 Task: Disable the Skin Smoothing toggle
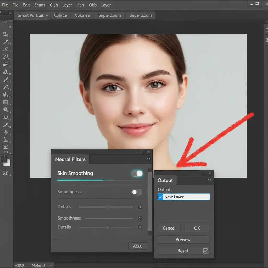(x=137, y=173)
